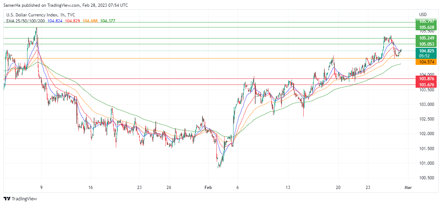442x205 pixels.
Task: Click the 105.249 price level label
Action: click(426, 38)
